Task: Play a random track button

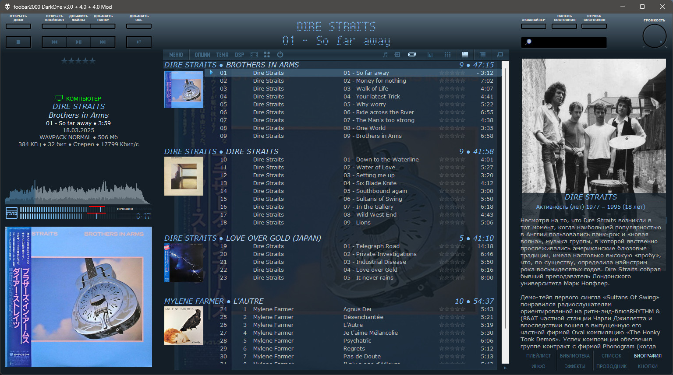Action: click(x=139, y=42)
